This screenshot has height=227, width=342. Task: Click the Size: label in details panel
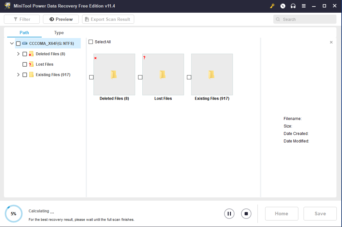click(x=288, y=126)
